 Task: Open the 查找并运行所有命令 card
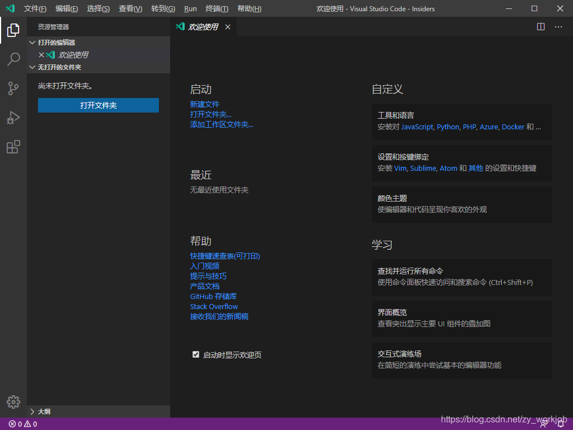462,277
